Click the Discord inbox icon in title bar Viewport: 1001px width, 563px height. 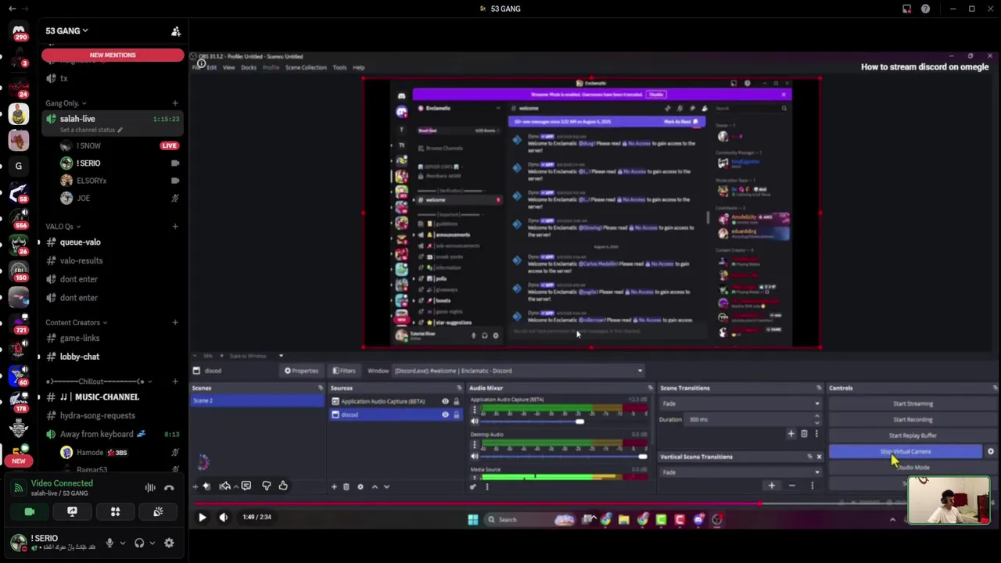(906, 9)
